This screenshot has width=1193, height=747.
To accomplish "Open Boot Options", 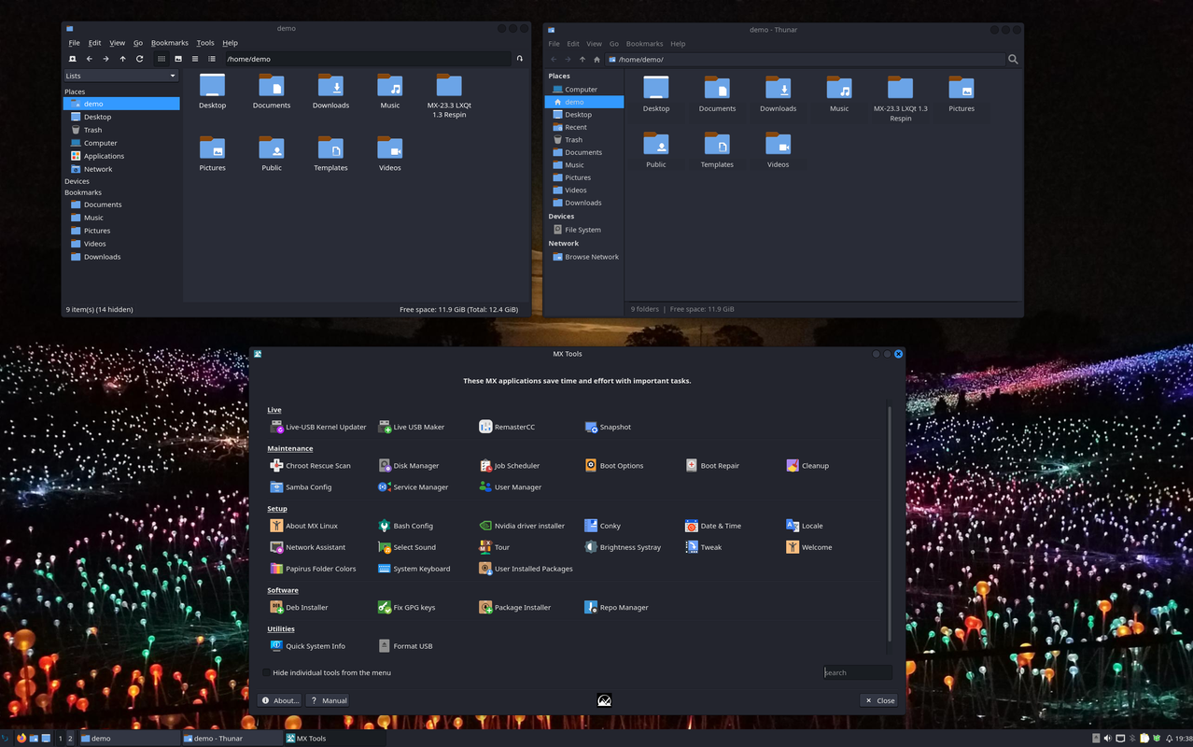I will click(614, 465).
